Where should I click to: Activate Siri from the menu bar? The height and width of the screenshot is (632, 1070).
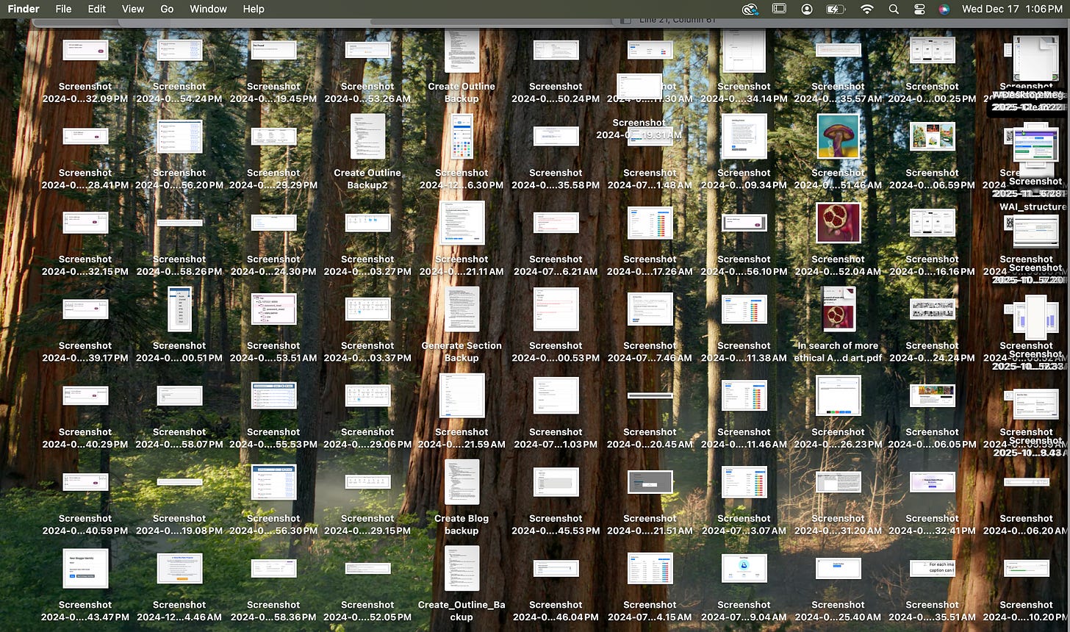pyautogui.click(x=944, y=9)
